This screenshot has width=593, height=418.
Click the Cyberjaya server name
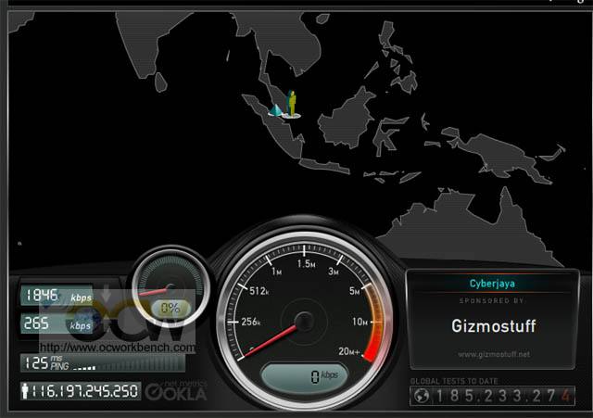(492, 284)
